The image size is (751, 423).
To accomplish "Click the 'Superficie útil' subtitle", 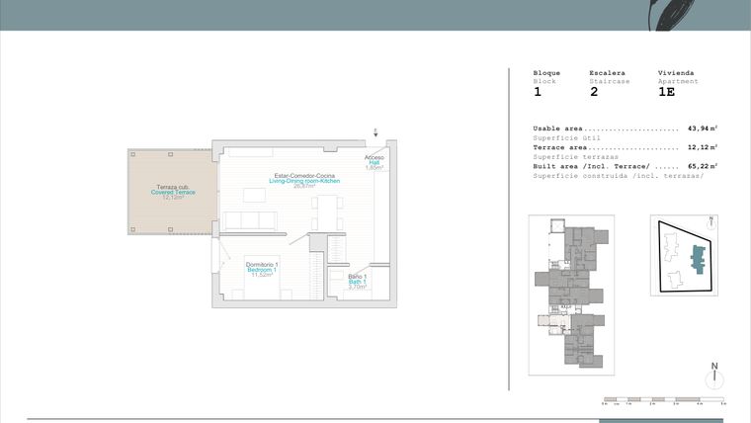I will tap(566, 138).
